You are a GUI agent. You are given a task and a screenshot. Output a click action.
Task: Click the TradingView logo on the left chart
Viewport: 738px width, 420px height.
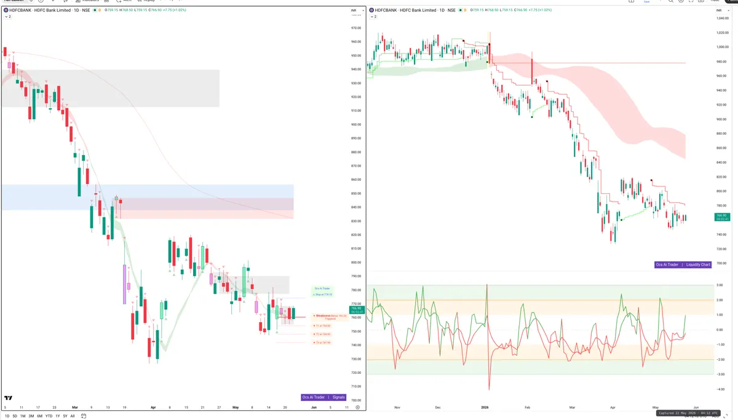[9, 398]
